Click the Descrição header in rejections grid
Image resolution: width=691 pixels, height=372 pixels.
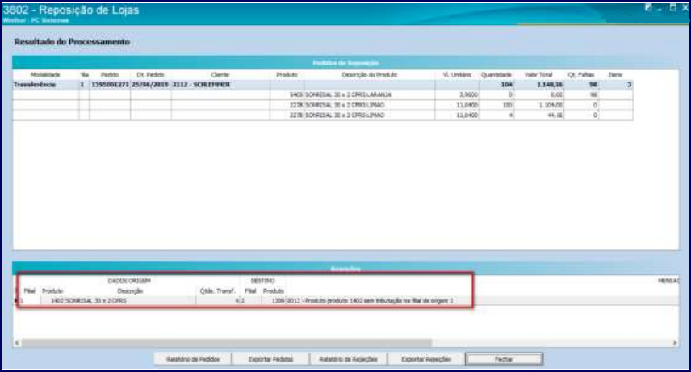pos(130,290)
